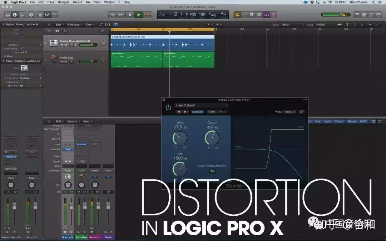Click the Fast Forward transport button

tap(121, 15)
